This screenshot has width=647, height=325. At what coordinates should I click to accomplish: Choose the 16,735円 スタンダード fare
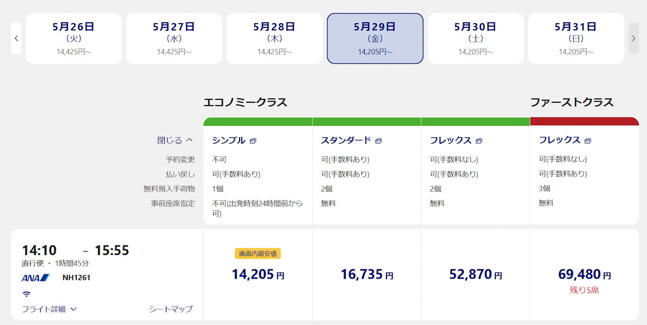click(x=367, y=274)
